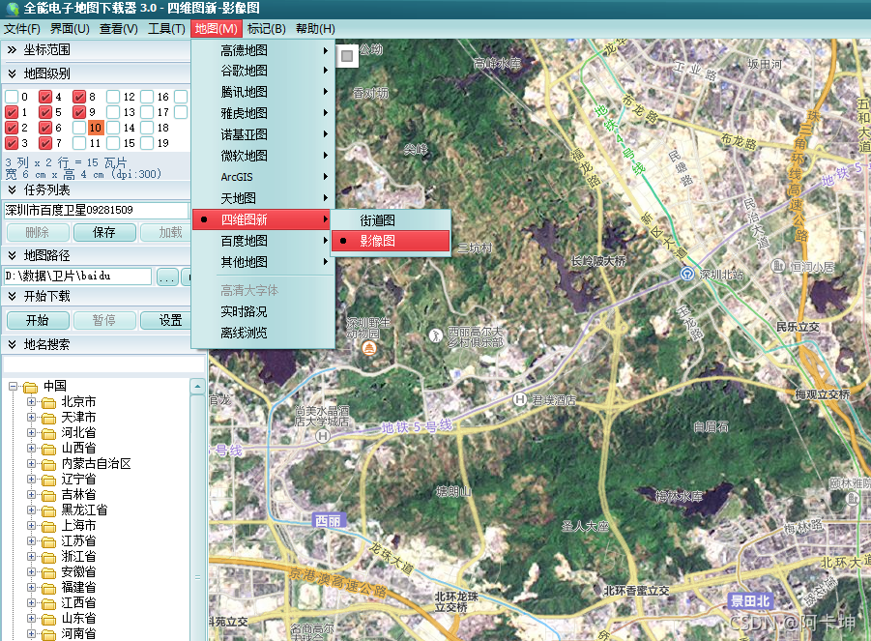Open the 谷歌地图 submenu

[x=263, y=72]
